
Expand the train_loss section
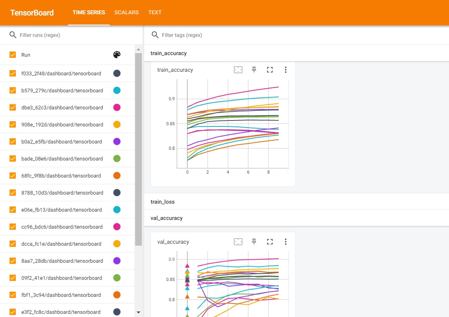tap(296, 202)
